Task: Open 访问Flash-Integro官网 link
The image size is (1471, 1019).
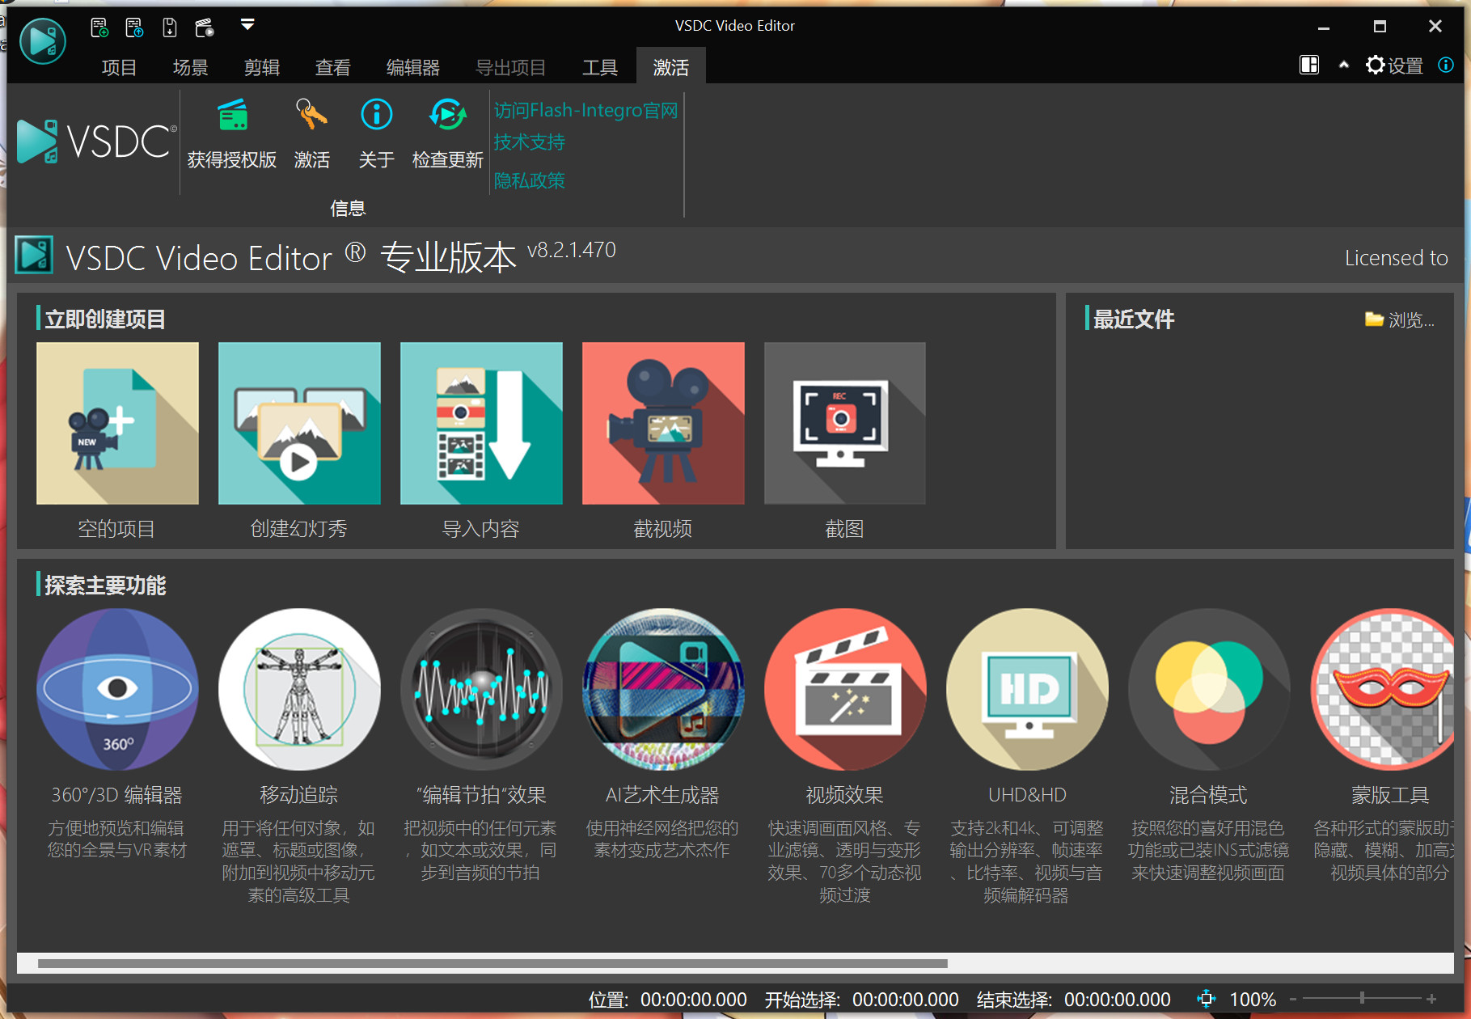Action: tap(585, 110)
